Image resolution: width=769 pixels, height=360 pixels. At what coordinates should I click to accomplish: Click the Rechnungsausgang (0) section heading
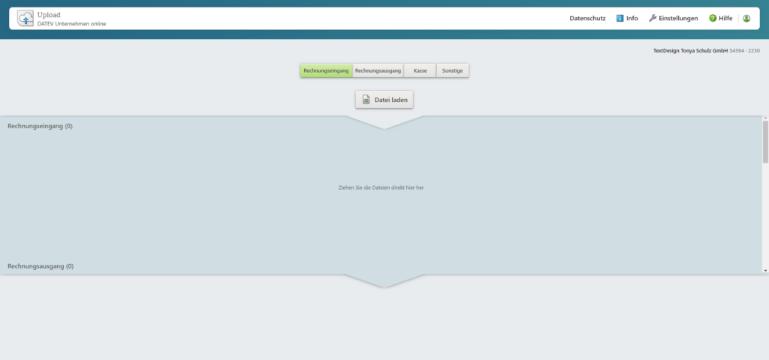coord(41,266)
